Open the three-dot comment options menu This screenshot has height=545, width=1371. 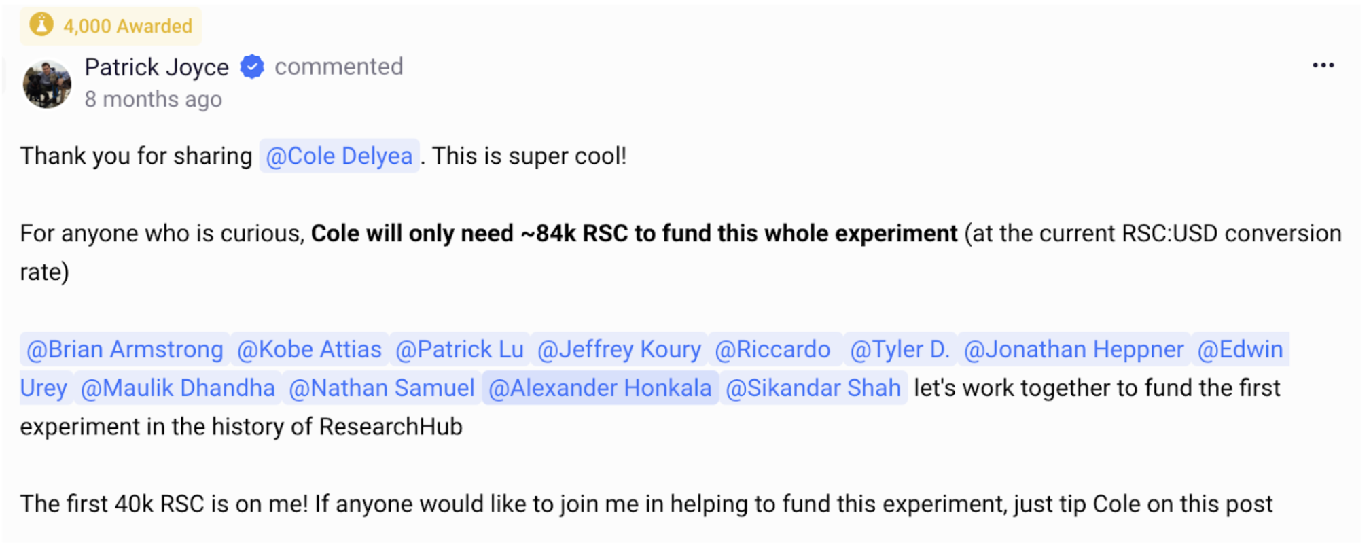point(1323,65)
